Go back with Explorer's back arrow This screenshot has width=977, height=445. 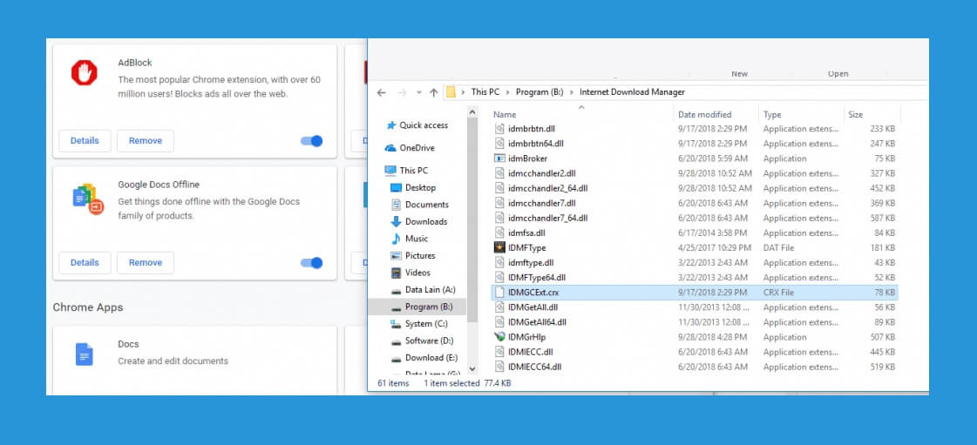(382, 92)
